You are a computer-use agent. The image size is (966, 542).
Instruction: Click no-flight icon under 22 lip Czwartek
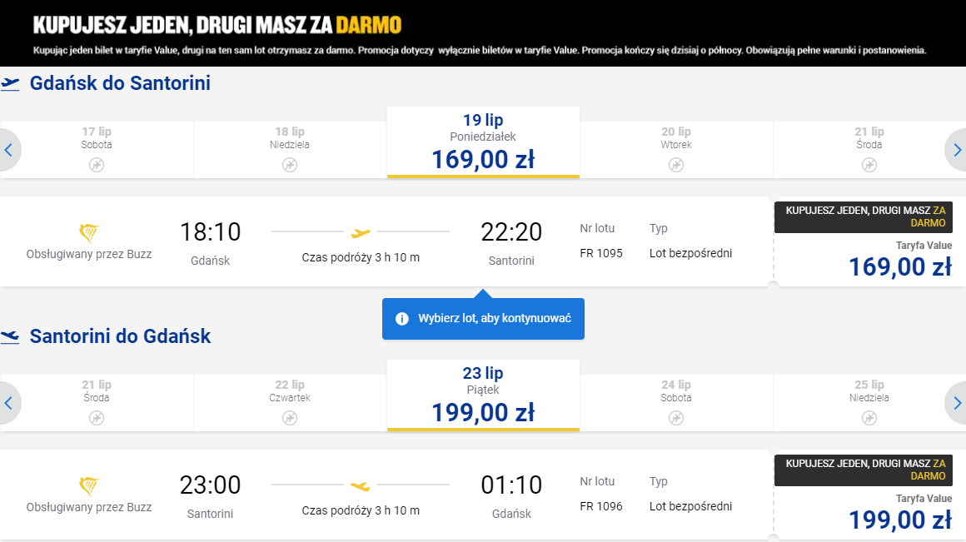290,418
